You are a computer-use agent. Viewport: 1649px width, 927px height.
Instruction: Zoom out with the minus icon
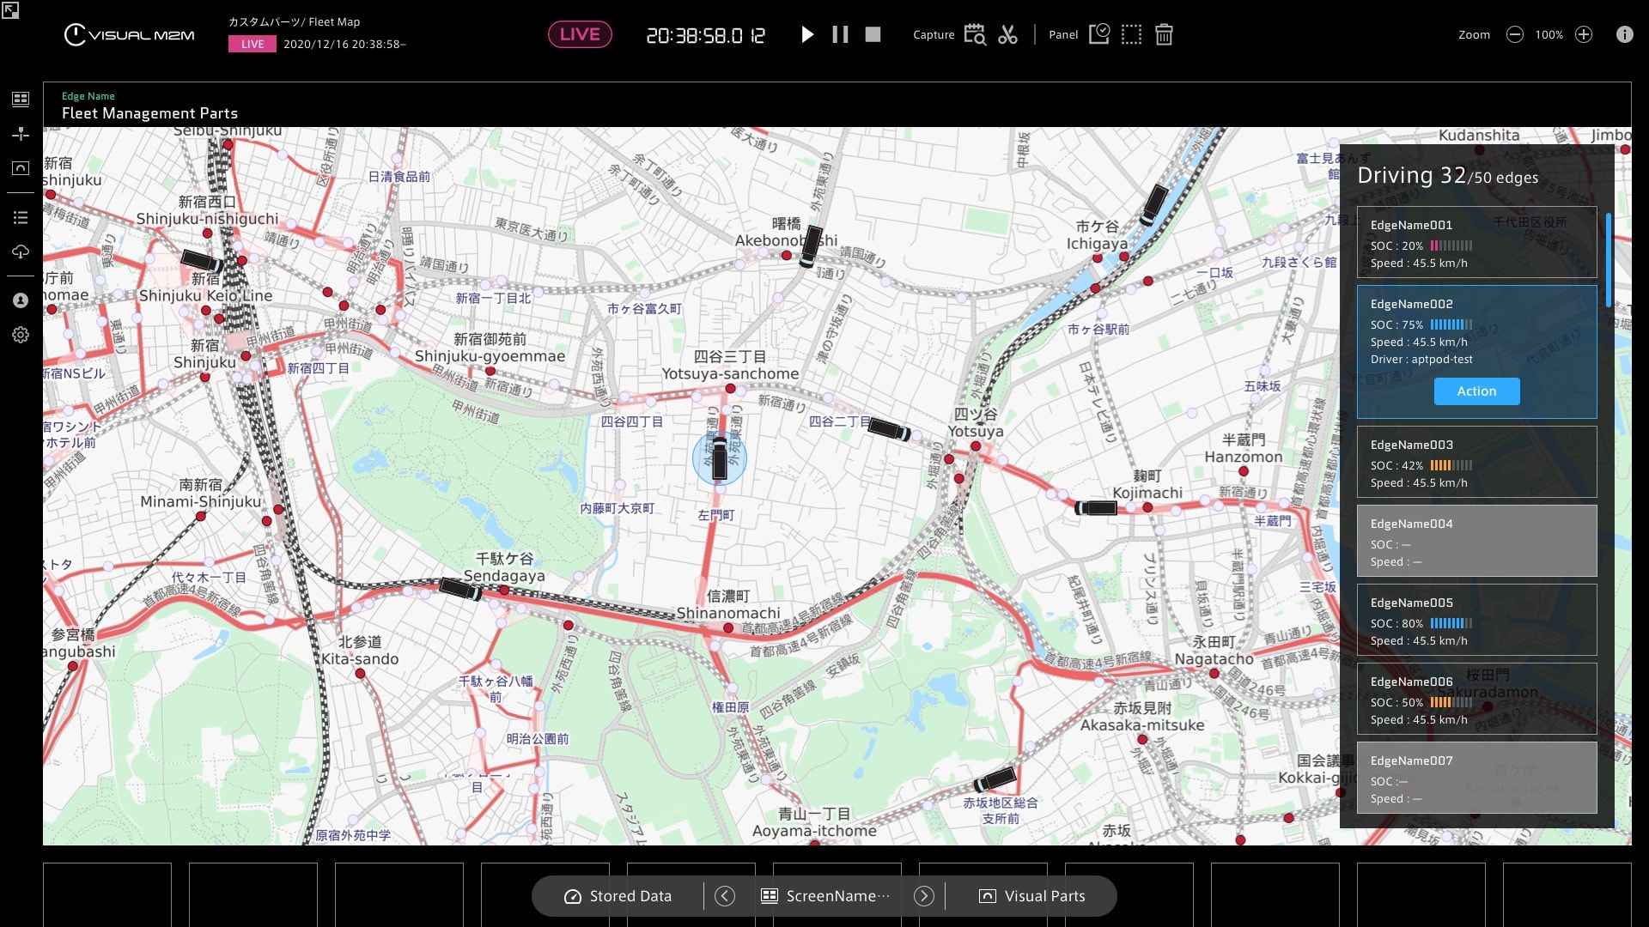1515,34
